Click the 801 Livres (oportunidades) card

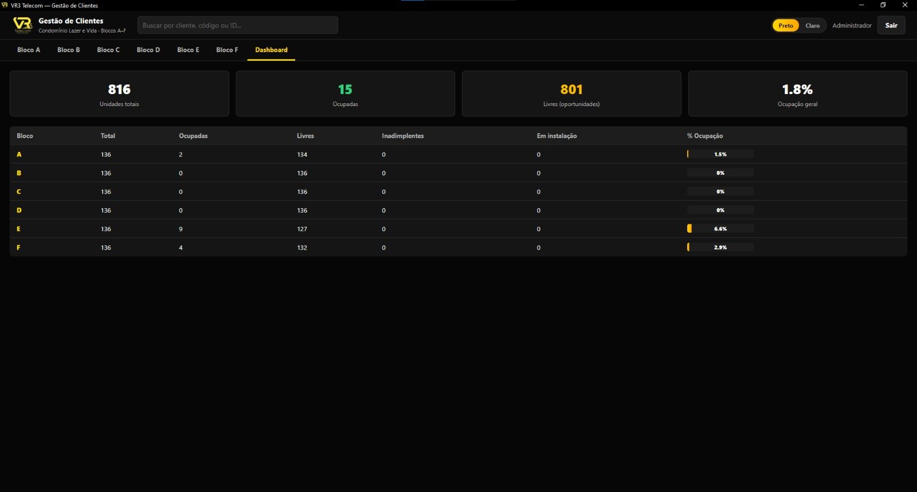click(571, 93)
